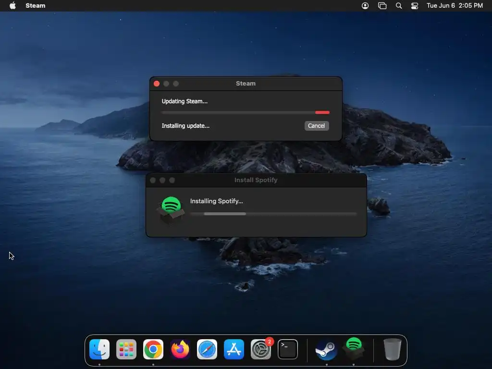The height and width of the screenshot is (369, 492).
Task: Click the window manager menu bar icon
Action: click(382, 6)
